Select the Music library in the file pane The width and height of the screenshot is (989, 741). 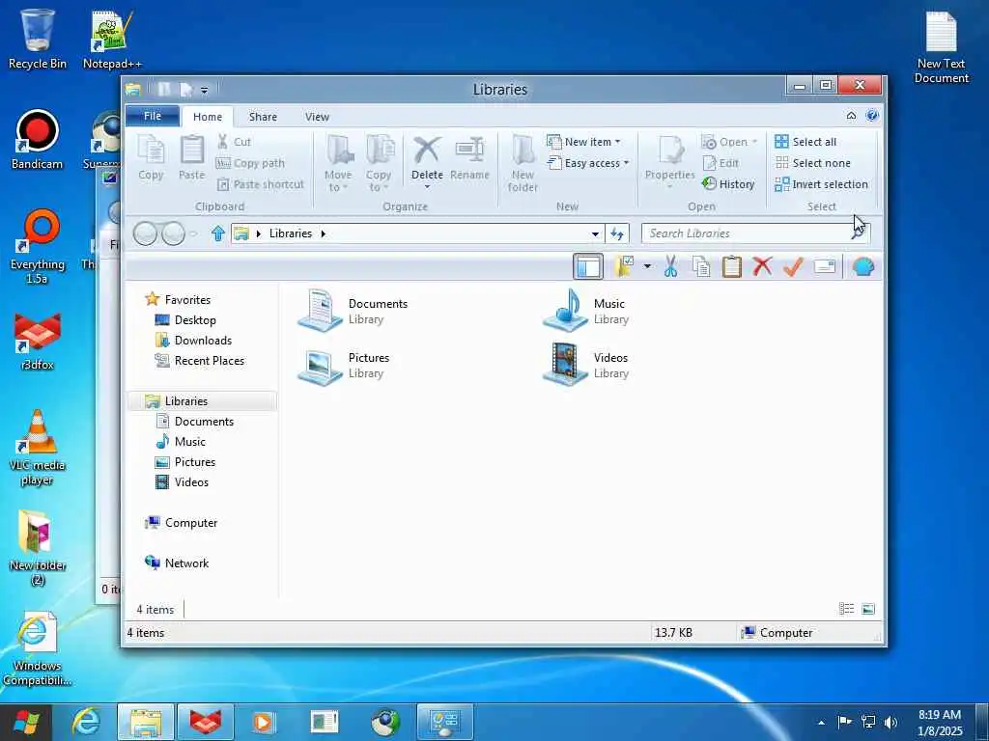(586, 311)
